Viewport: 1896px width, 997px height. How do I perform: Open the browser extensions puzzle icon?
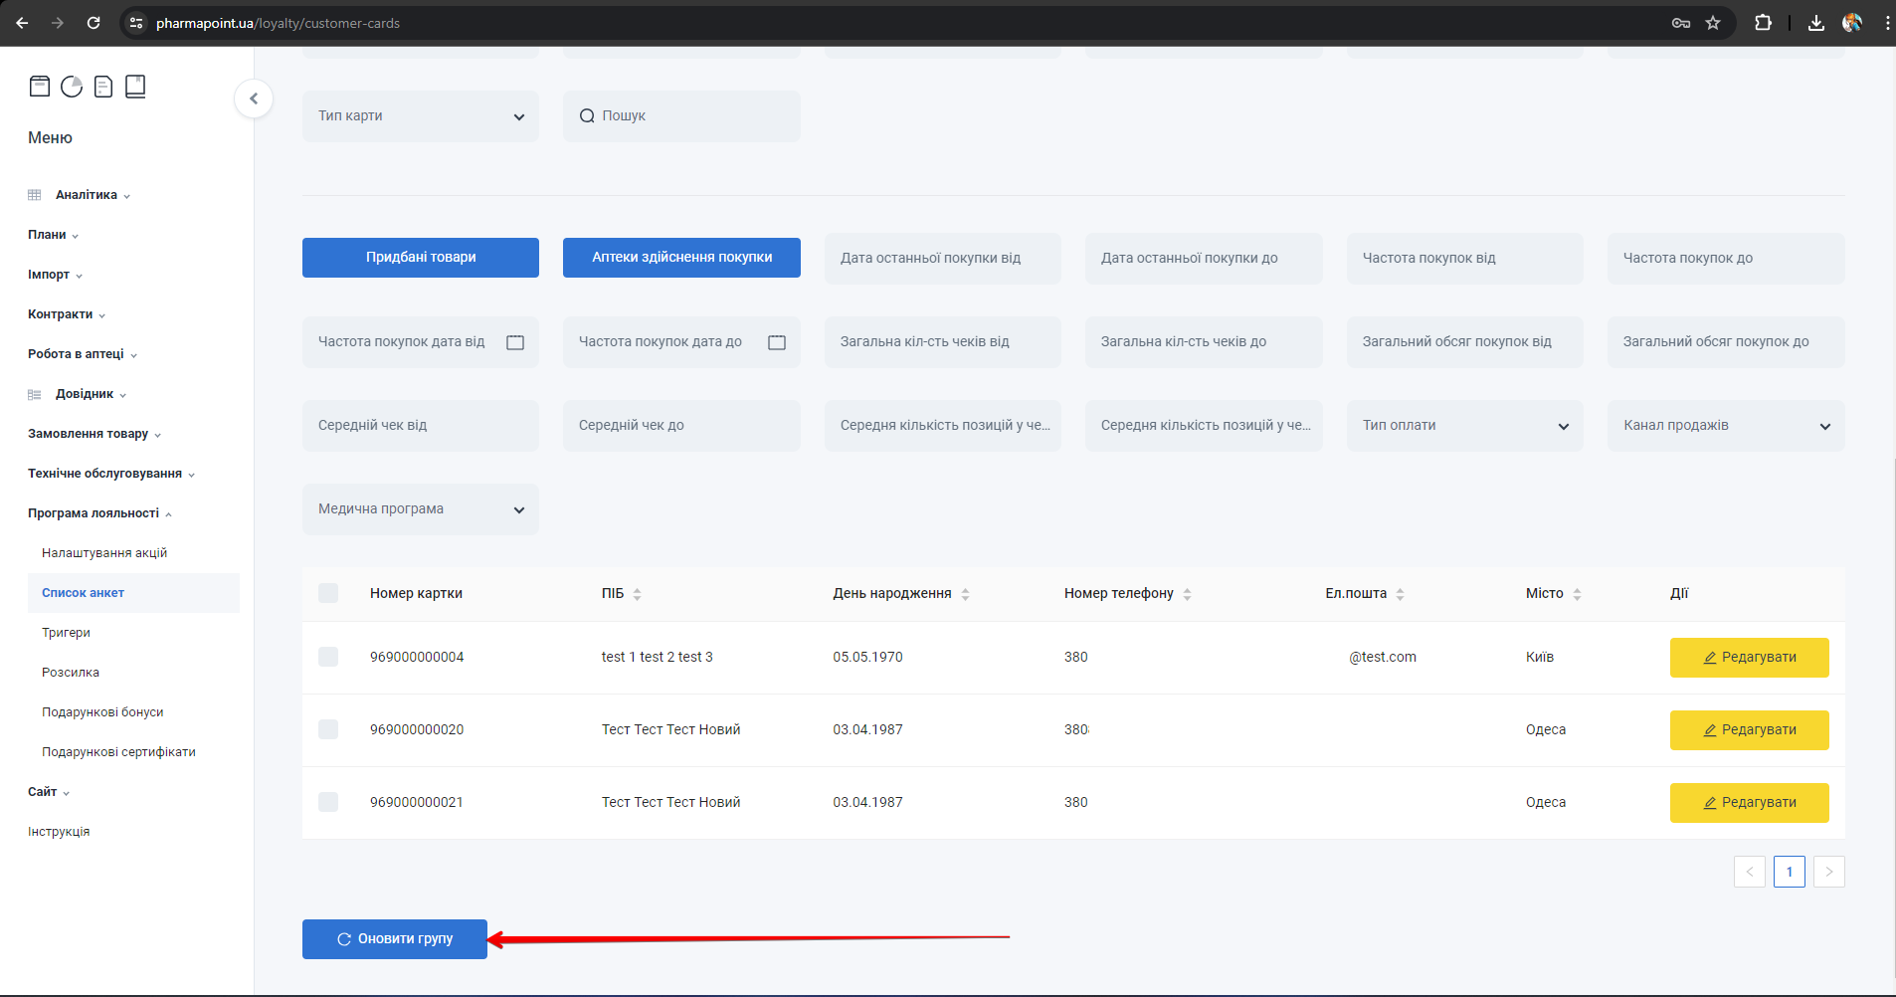pyautogui.click(x=1763, y=23)
